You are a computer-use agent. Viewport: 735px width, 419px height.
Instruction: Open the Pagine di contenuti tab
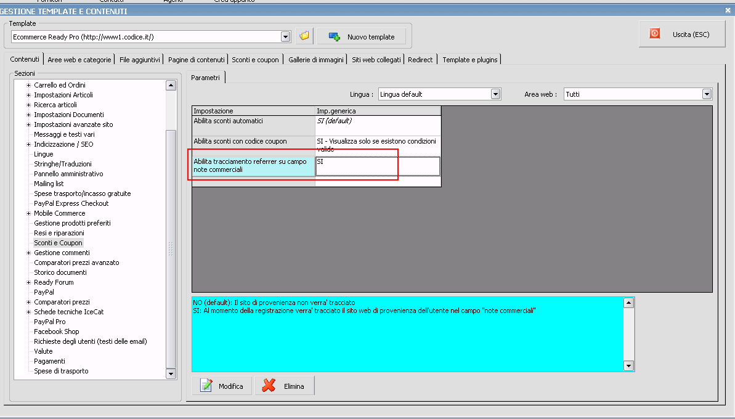(197, 60)
